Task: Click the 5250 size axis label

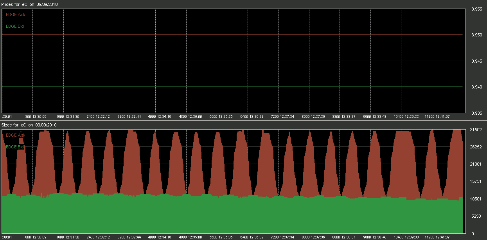Action: [476, 216]
